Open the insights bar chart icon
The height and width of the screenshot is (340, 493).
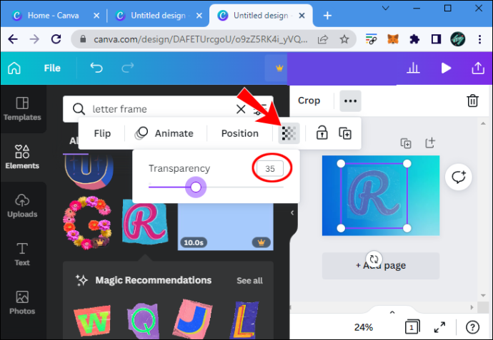413,68
